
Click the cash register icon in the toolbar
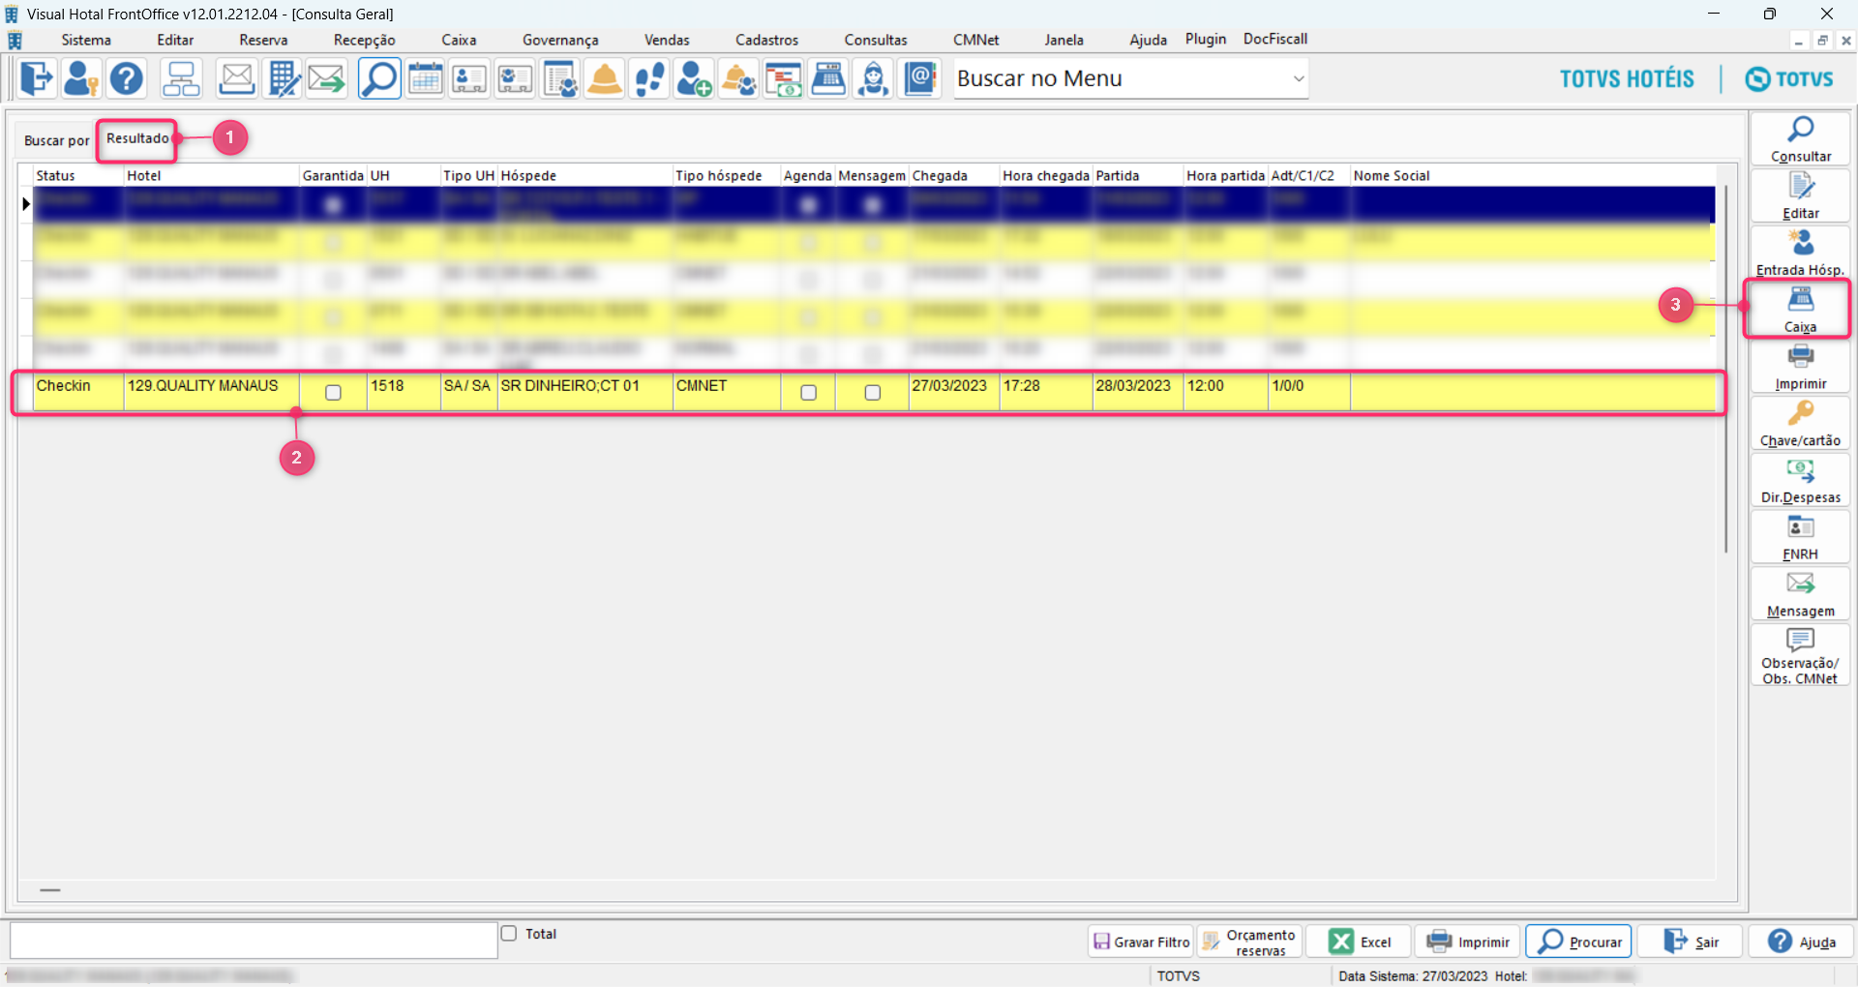tap(828, 78)
